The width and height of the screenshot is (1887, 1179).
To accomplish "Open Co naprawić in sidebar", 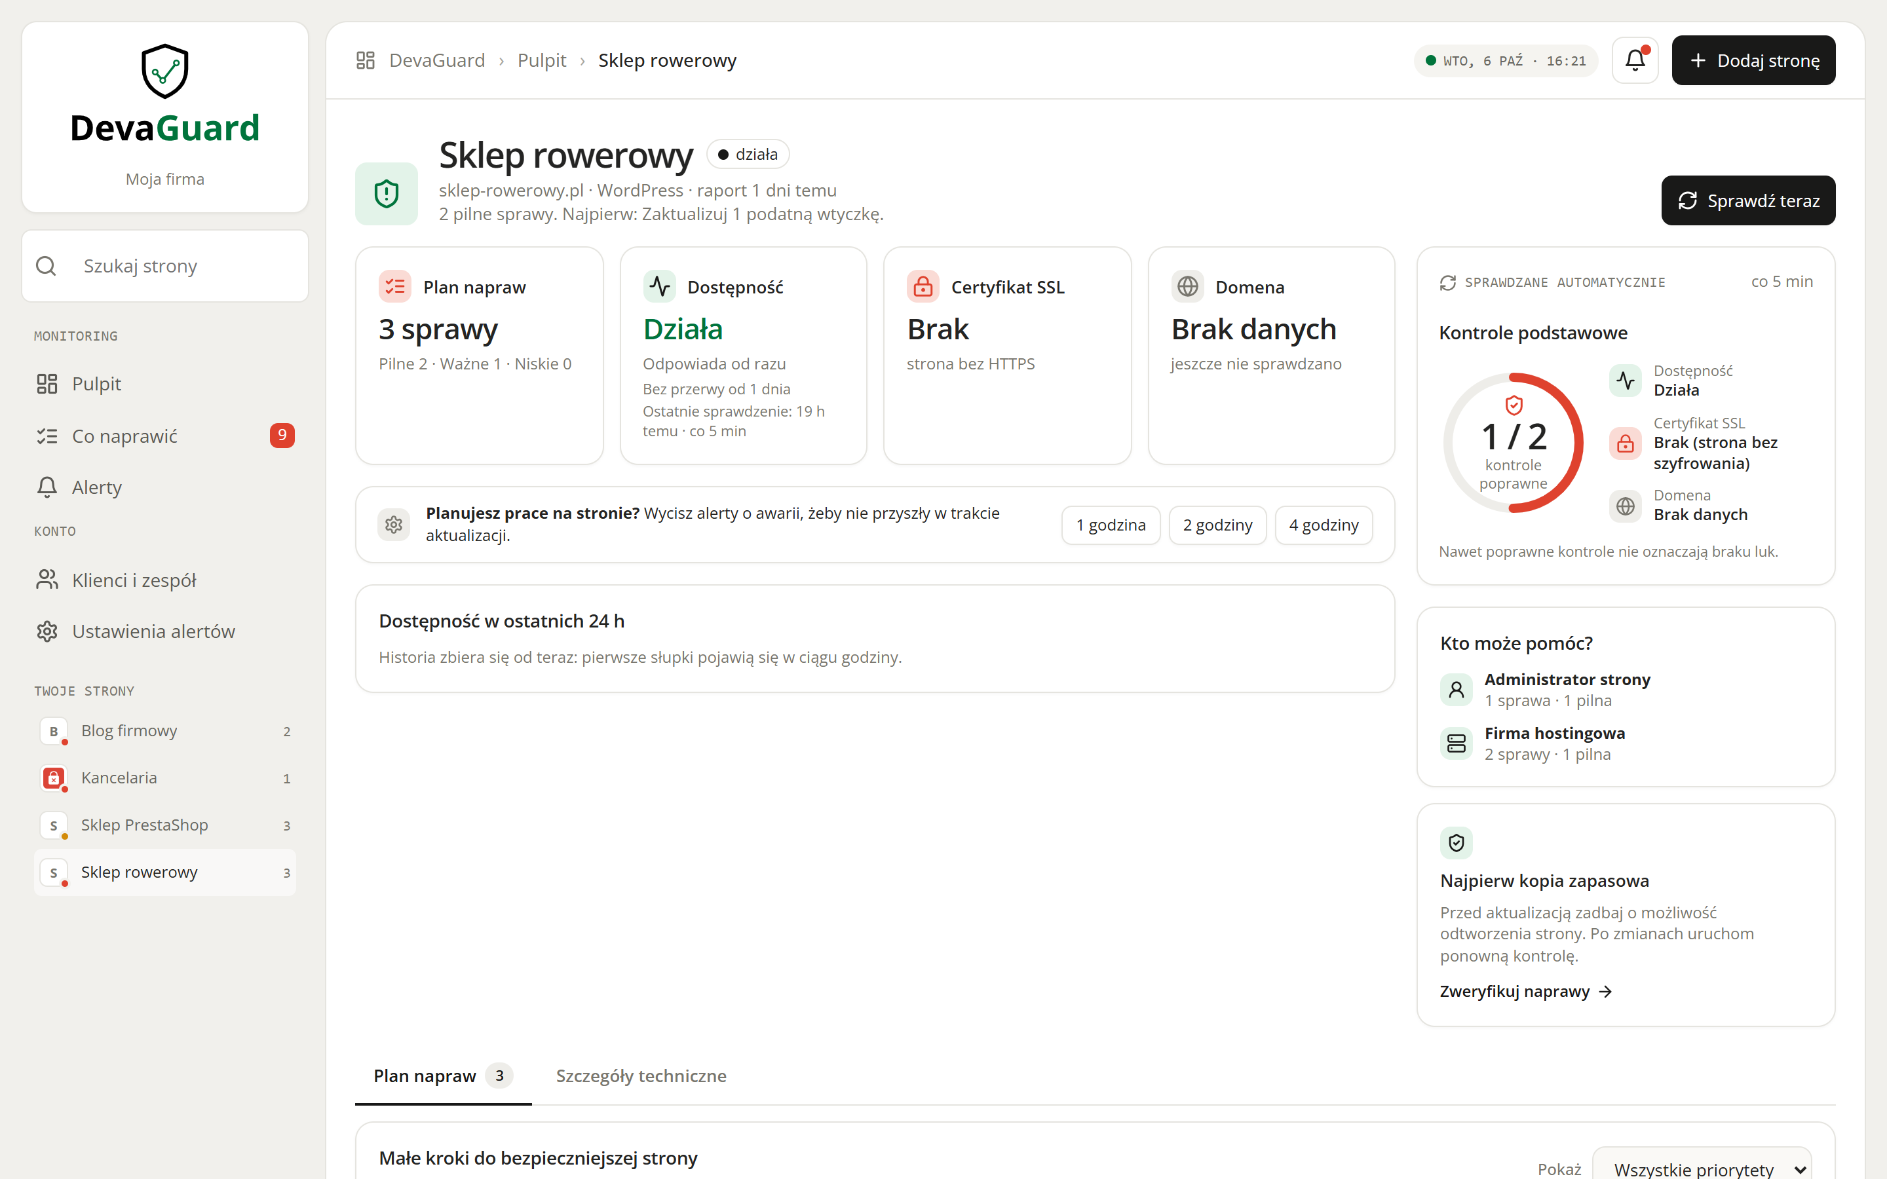I will click(x=164, y=436).
